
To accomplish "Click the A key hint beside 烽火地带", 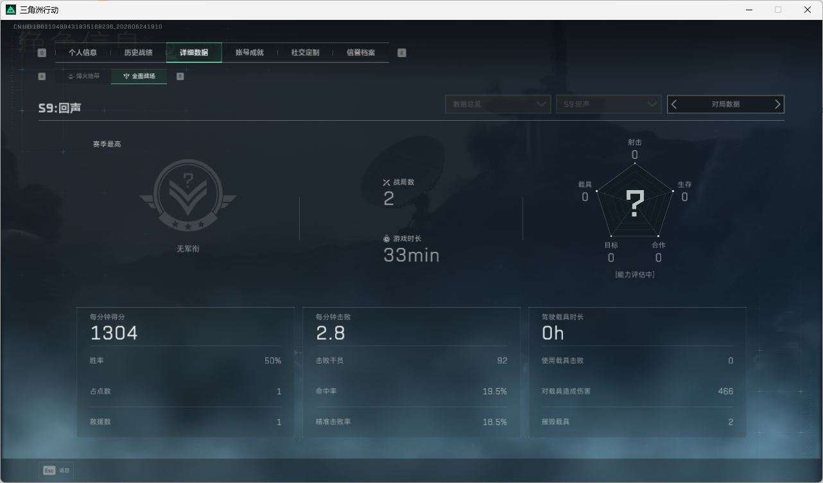I will point(42,76).
